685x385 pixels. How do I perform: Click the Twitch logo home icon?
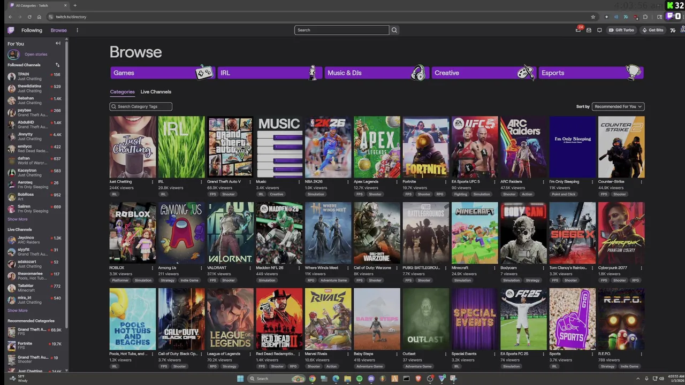(11, 30)
